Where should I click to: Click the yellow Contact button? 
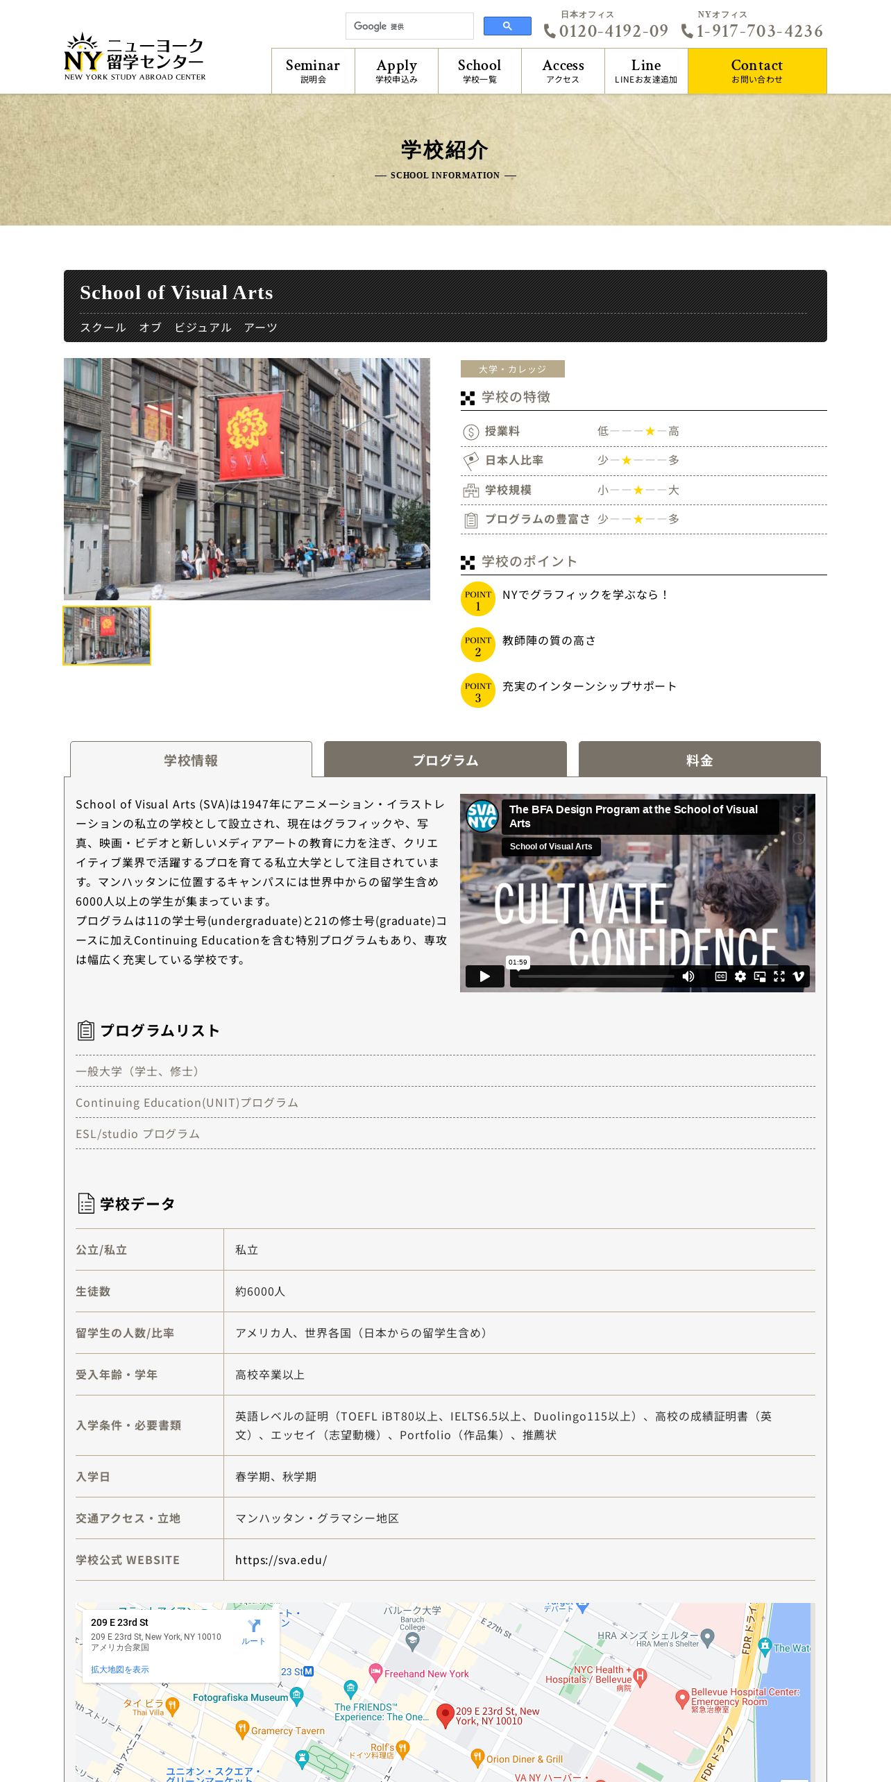tap(757, 71)
